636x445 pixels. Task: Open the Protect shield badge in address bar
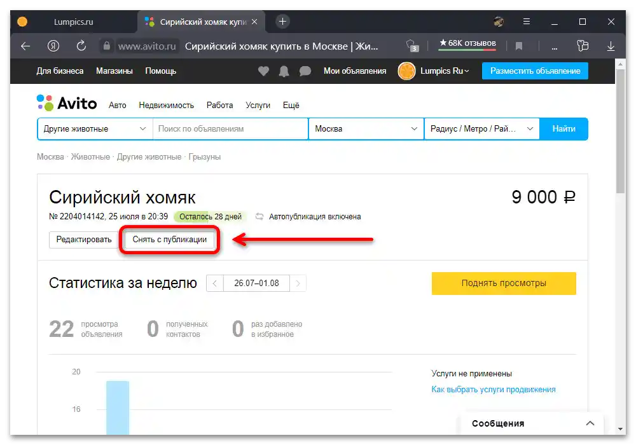point(412,46)
